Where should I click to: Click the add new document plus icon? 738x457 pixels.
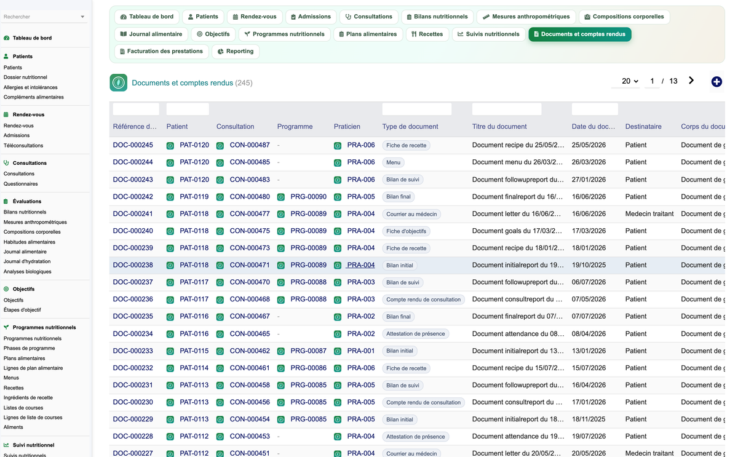click(x=716, y=82)
